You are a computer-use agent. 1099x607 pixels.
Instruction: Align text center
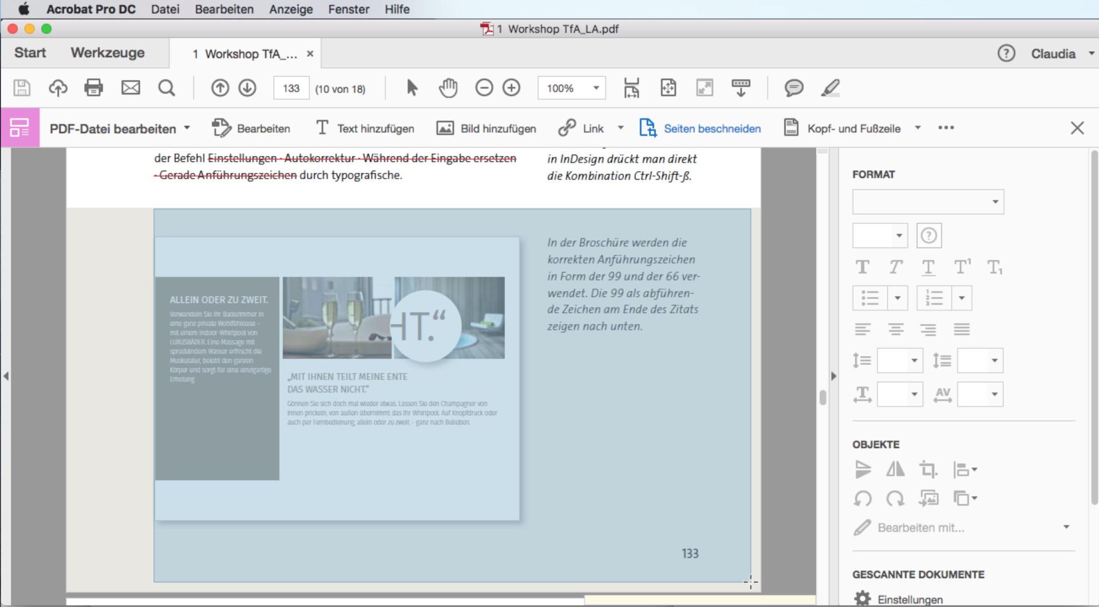coord(896,329)
